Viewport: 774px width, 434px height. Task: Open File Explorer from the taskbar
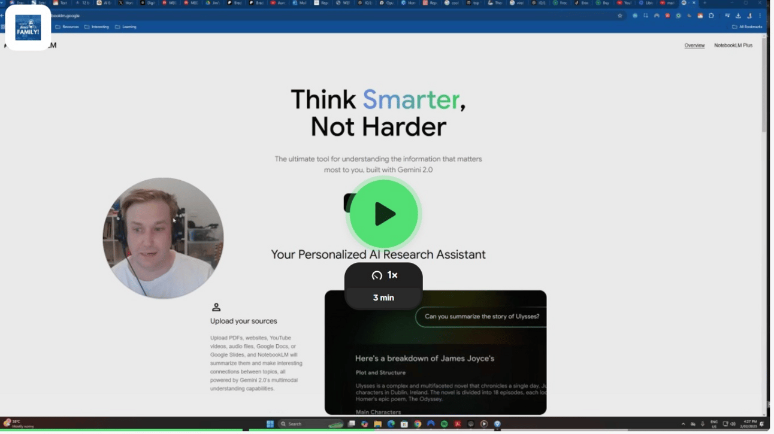378,424
